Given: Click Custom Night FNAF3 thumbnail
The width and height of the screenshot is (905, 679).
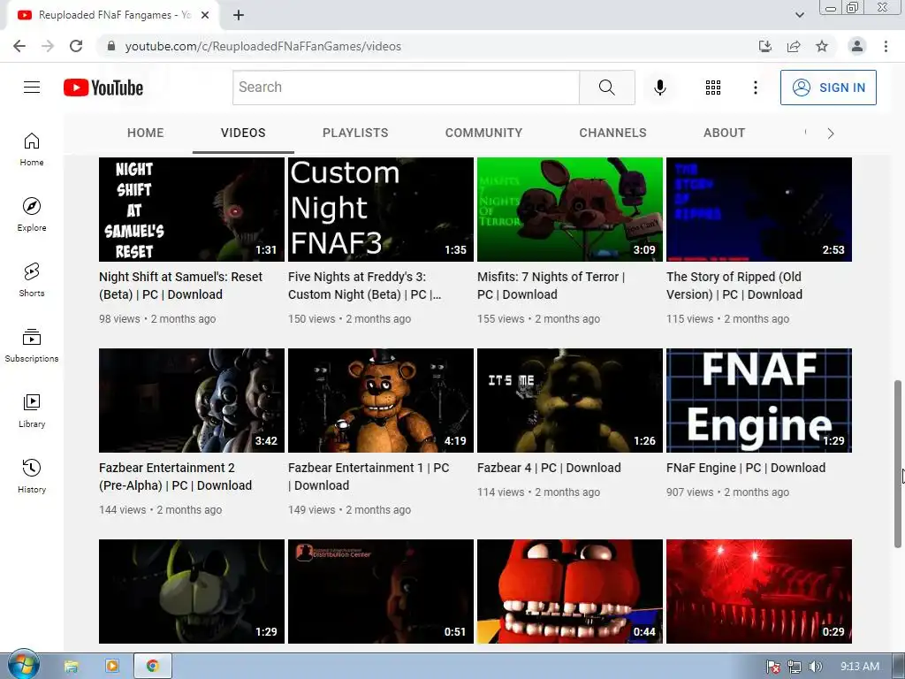Looking at the screenshot, I should tap(381, 210).
